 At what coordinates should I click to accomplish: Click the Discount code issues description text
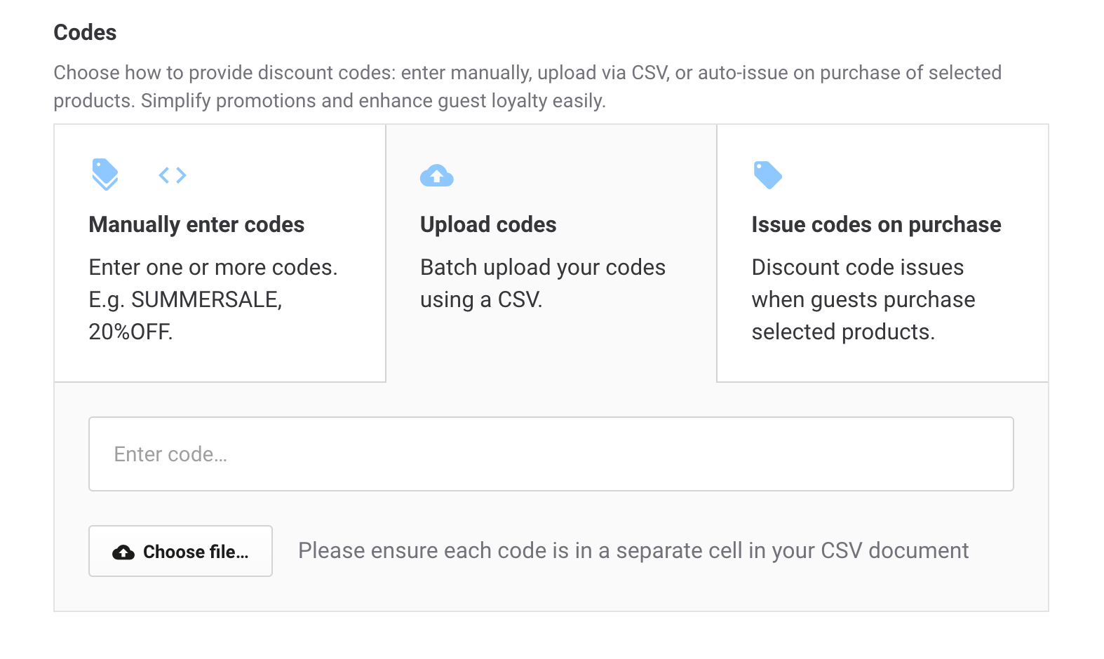click(x=863, y=299)
